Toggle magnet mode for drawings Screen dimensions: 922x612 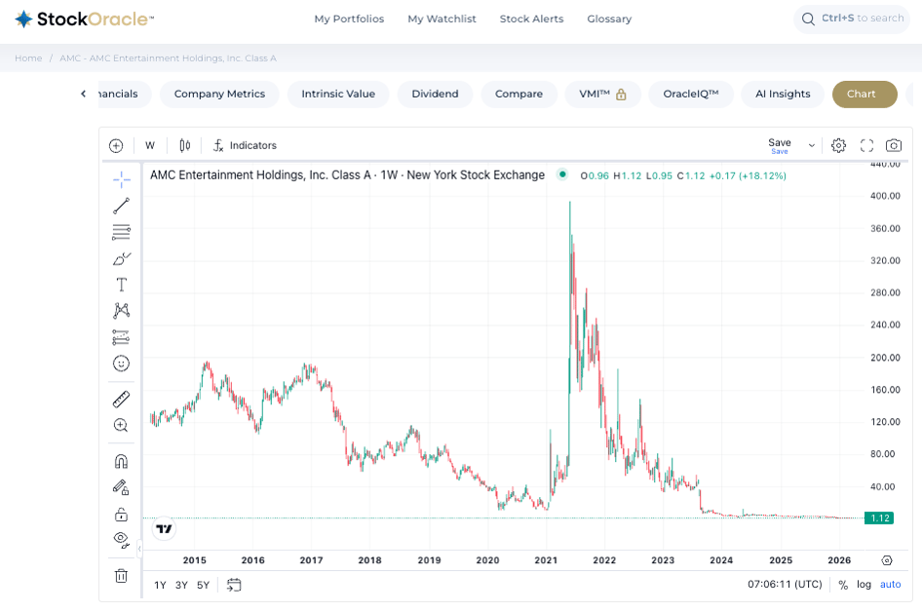tap(121, 461)
